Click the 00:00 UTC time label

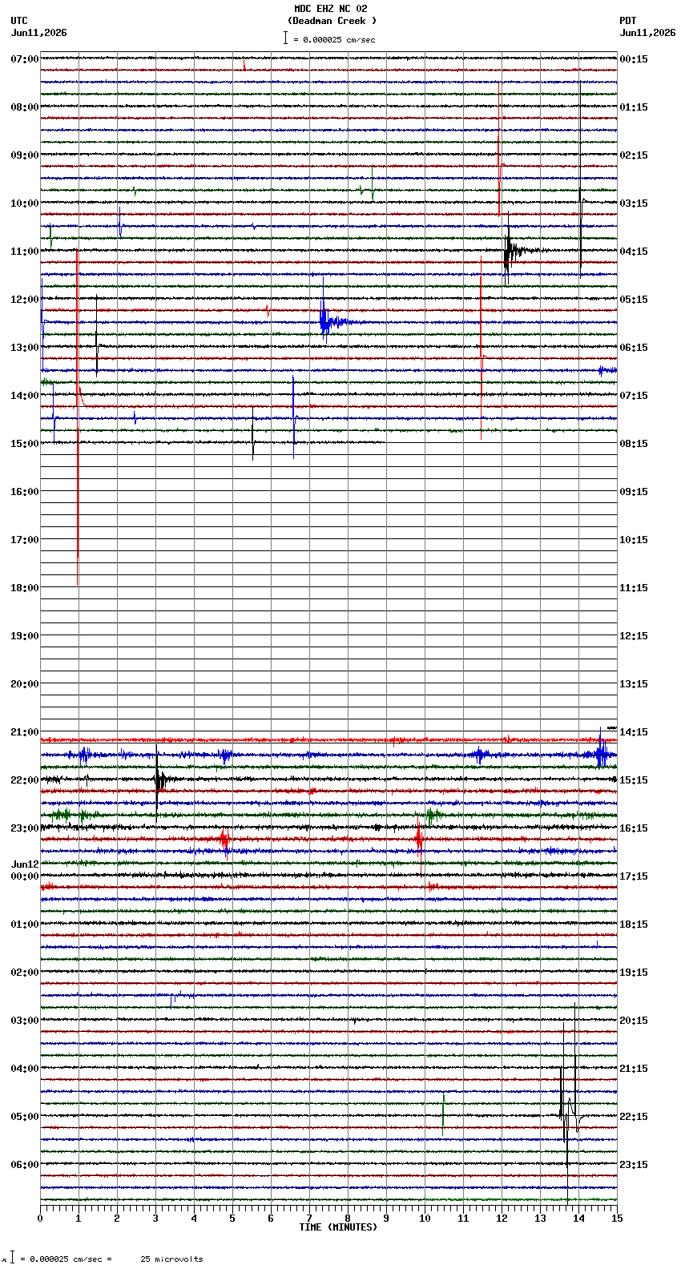(25, 876)
